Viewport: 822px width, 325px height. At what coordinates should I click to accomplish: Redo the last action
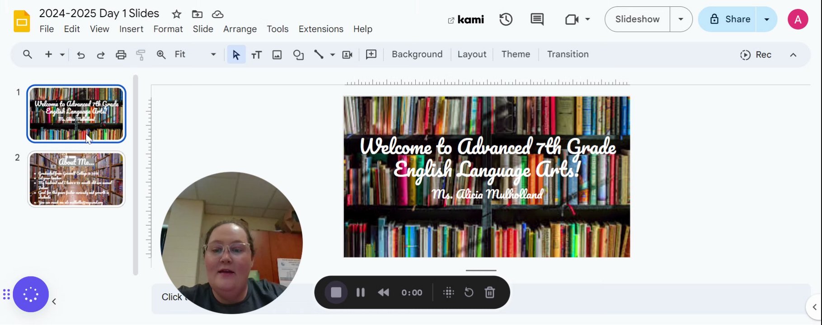pos(101,55)
